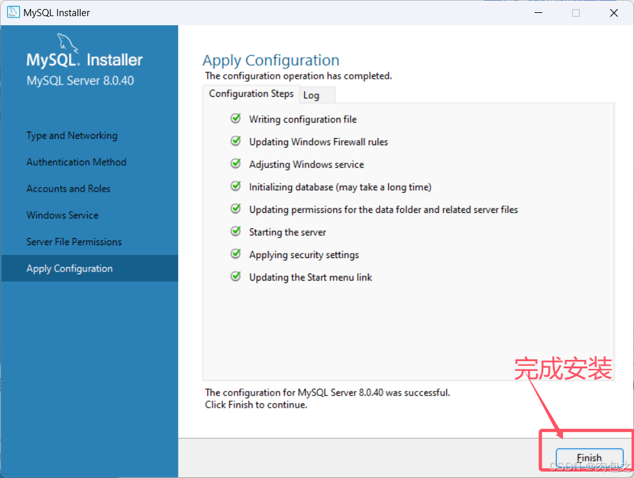634x478 pixels.
Task: Click 'Writing configuration file' step text
Action: pos(303,119)
